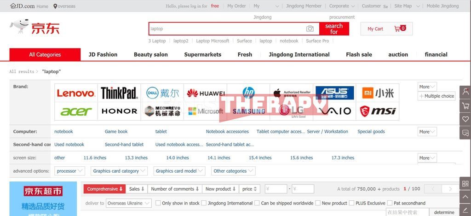Viewport: 471px width, 216px height.
Task: Check Only show in stock
Action: 158,203
